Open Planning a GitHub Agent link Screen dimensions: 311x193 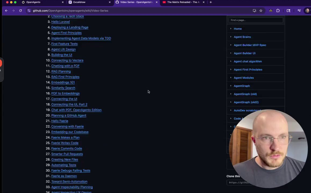coord(69,116)
